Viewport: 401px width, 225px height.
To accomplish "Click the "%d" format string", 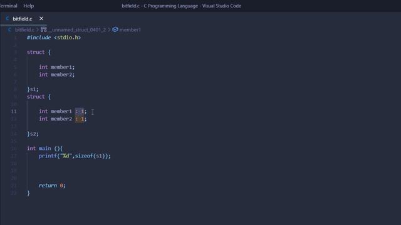I will point(66,156).
